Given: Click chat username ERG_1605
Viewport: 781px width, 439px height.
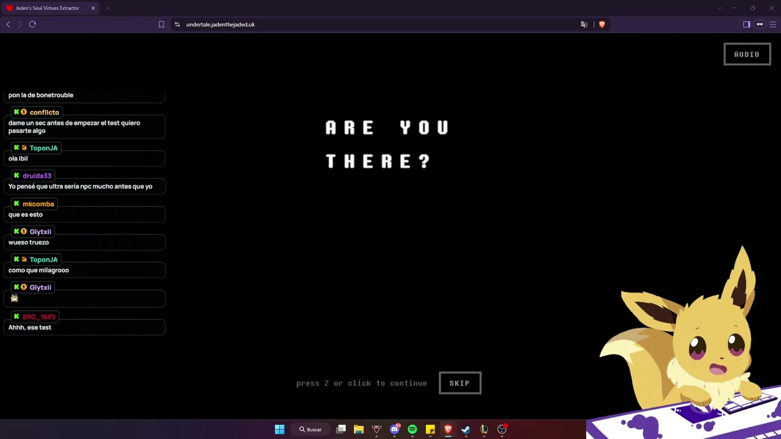Looking at the screenshot, I should (x=39, y=316).
